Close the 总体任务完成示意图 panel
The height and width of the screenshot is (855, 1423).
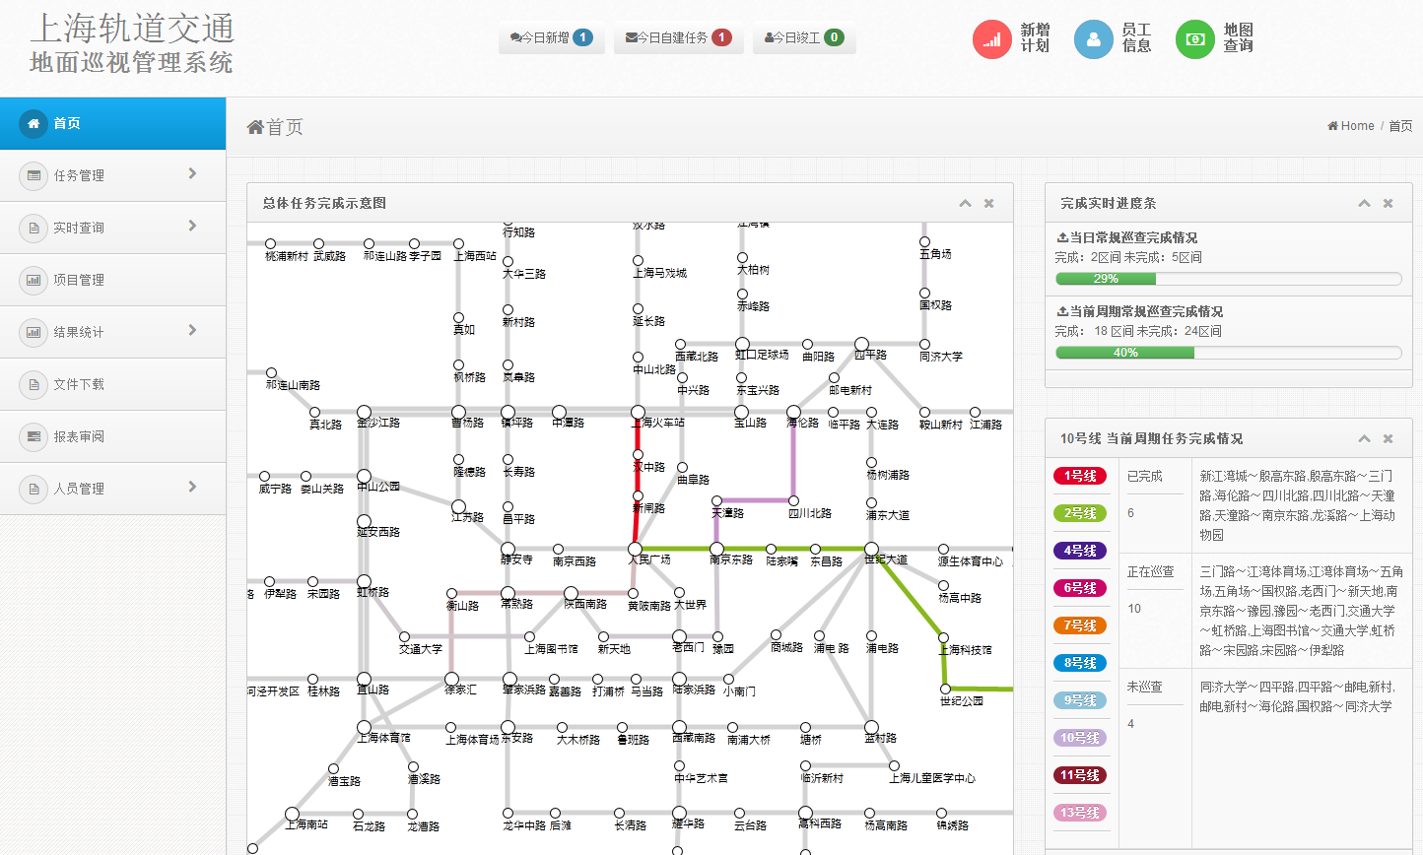click(x=988, y=203)
